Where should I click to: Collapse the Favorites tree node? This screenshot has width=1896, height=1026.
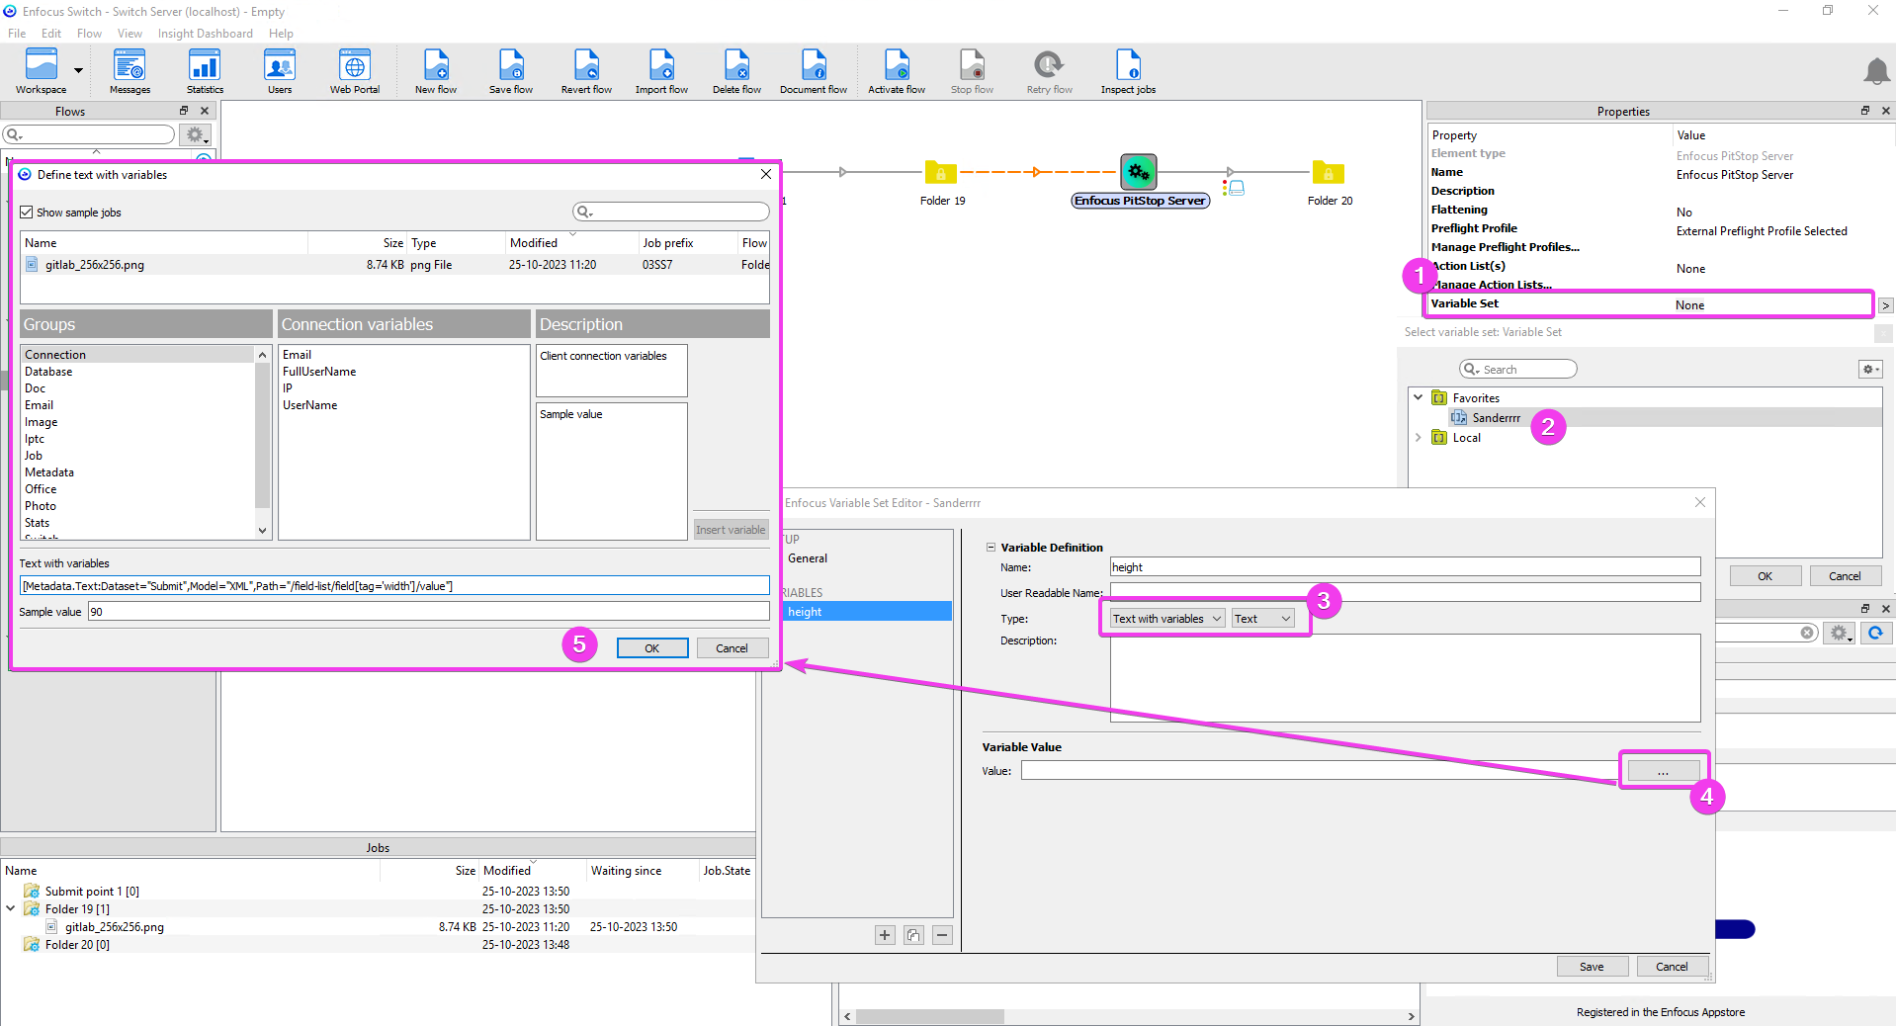pyautogui.click(x=1419, y=397)
